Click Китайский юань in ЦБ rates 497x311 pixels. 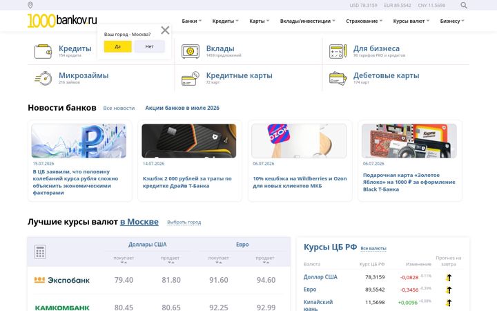(x=318, y=305)
